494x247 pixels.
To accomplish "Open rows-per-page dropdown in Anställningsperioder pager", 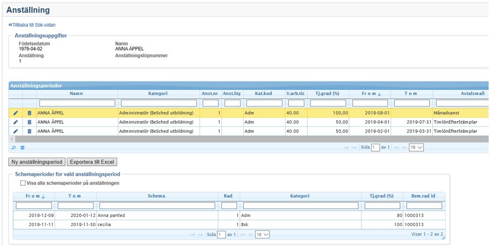I will 416,147.
